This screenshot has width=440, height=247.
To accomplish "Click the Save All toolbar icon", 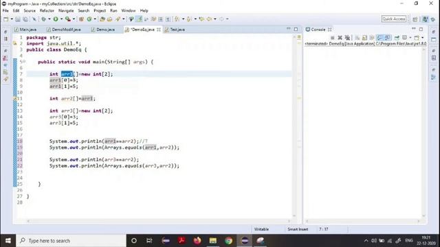I will 25,19.
